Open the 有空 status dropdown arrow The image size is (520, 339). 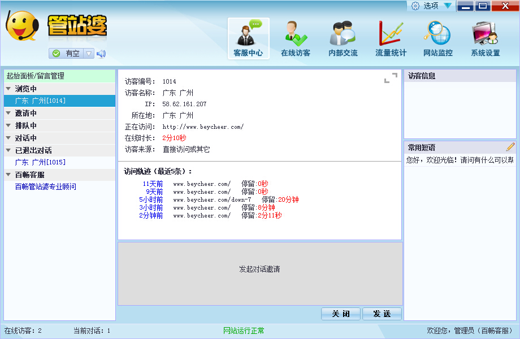tap(89, 53)
